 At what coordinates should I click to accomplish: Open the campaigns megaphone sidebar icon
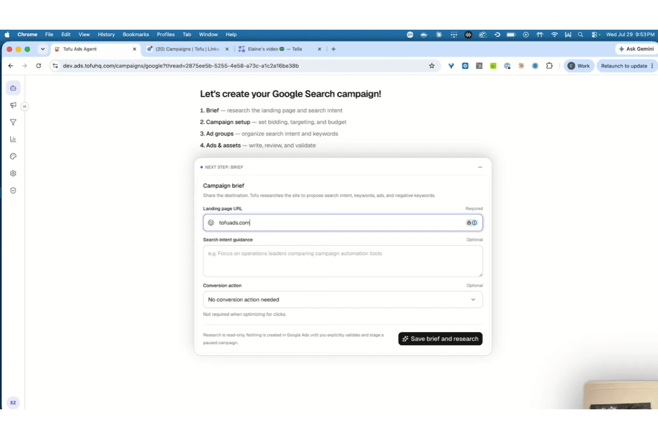(13, 105)
